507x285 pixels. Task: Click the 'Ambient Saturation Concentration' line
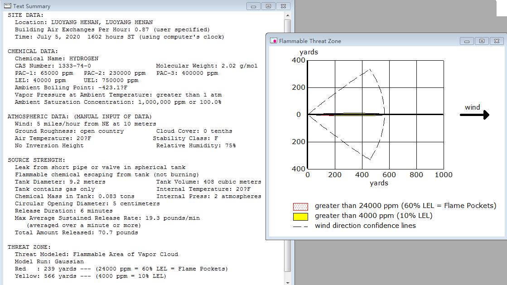click(x=118, y=102)
